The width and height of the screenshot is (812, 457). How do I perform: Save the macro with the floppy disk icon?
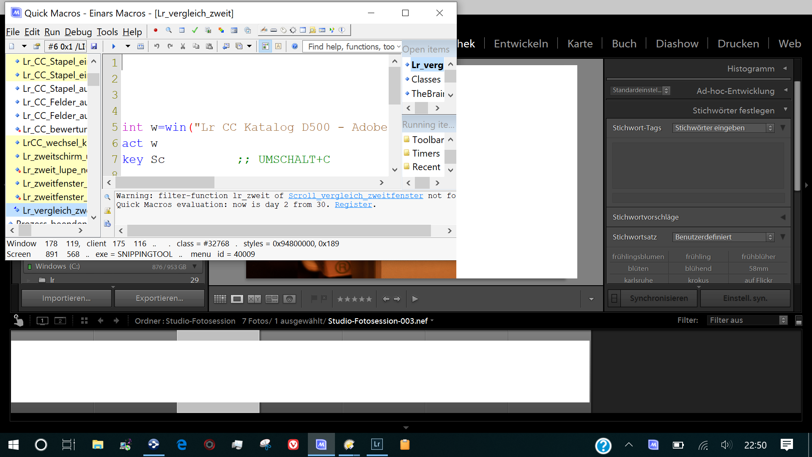pyautogui.click(x=94, y=46)
